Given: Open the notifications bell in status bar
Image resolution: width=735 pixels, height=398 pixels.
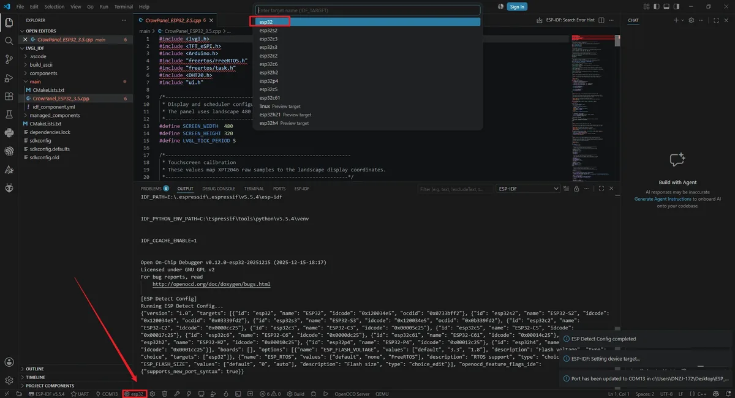Looking at the screenshot, I should click(728, 394).
